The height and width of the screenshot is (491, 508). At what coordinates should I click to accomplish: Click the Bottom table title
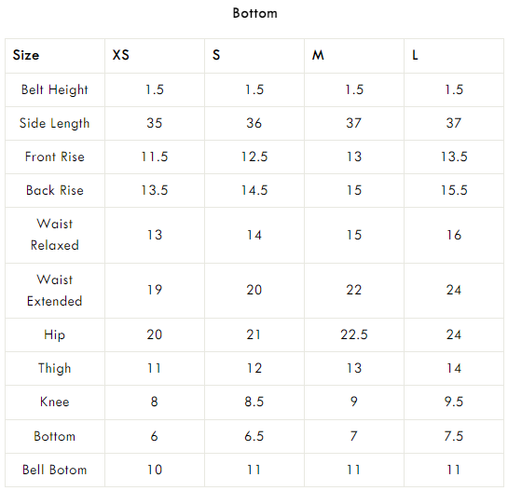[255, 13]
